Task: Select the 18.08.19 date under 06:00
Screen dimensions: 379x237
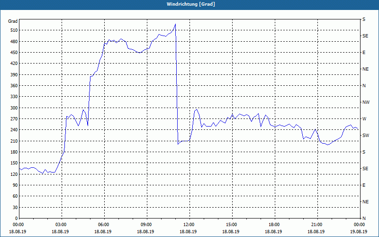Action: 103,231
